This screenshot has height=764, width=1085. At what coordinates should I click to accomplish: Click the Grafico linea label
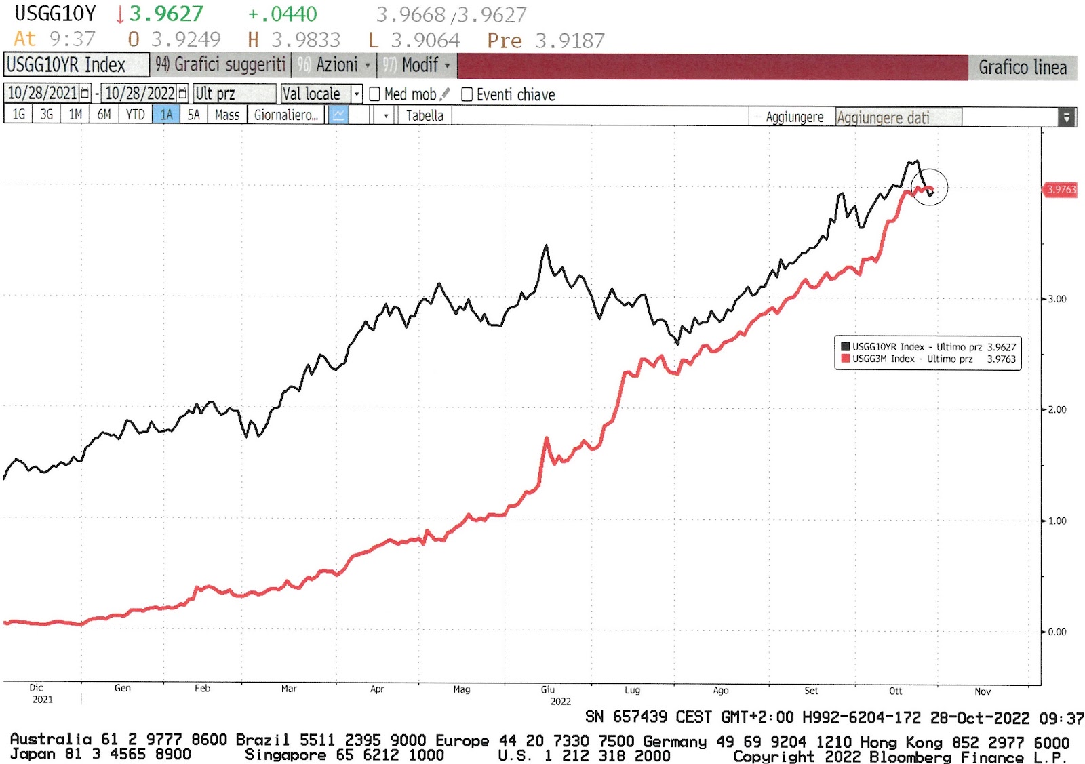click(x=1023, y=67)
